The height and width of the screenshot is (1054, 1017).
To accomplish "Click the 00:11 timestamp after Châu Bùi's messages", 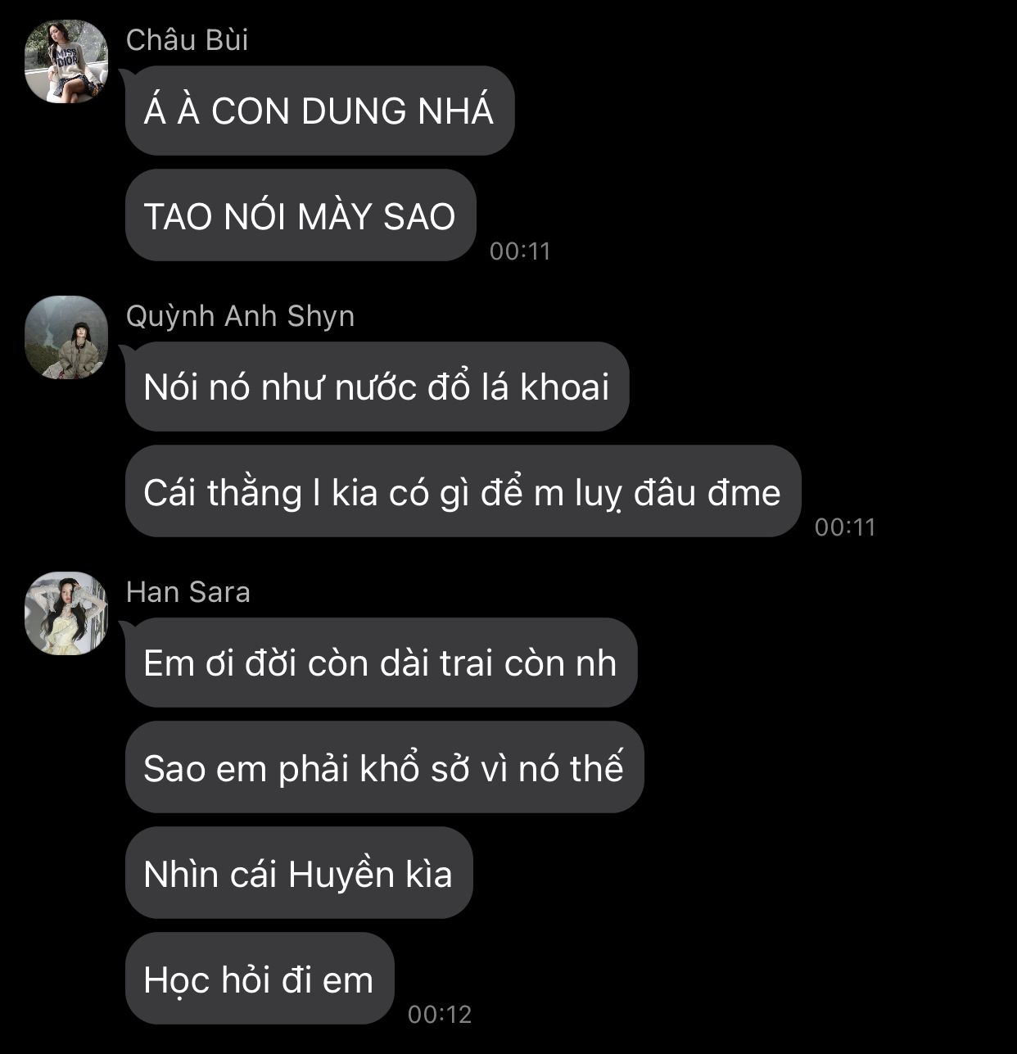I will [x=520, y=251].
